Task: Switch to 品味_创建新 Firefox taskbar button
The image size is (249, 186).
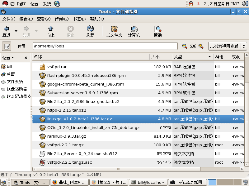Action: coord(69,183)
